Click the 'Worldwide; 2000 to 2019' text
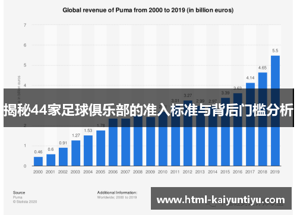 point(117,197)
